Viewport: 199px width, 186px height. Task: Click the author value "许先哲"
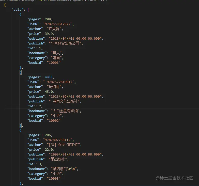tap(54, 29)
